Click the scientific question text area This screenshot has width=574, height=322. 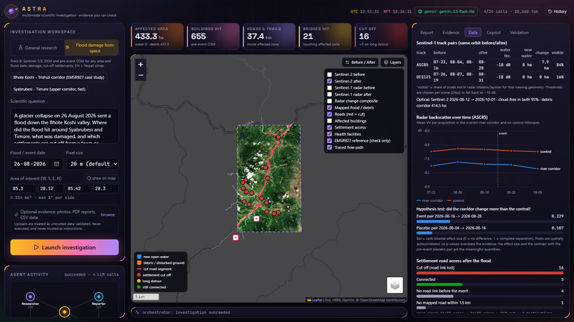(x=64, y=126)
